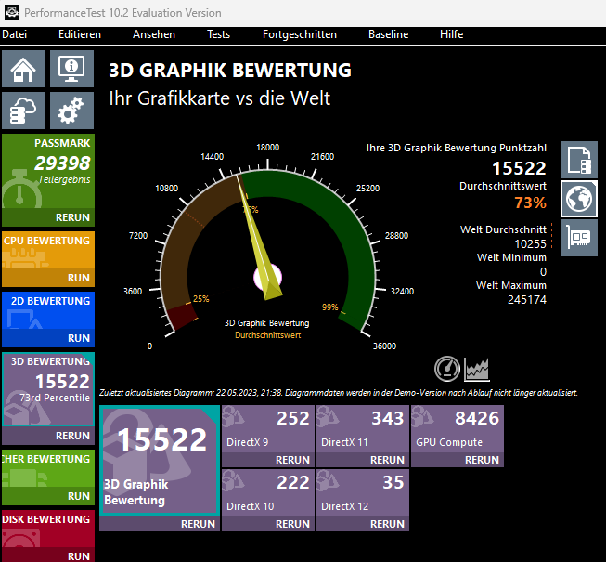Click the report document icon beside score
Image resolution: width=606 pixels, height=562 pixels.
click(x=579, y=160)
